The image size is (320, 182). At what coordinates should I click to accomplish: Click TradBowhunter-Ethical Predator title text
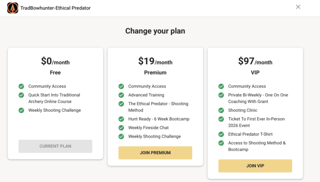coord(55,8)
